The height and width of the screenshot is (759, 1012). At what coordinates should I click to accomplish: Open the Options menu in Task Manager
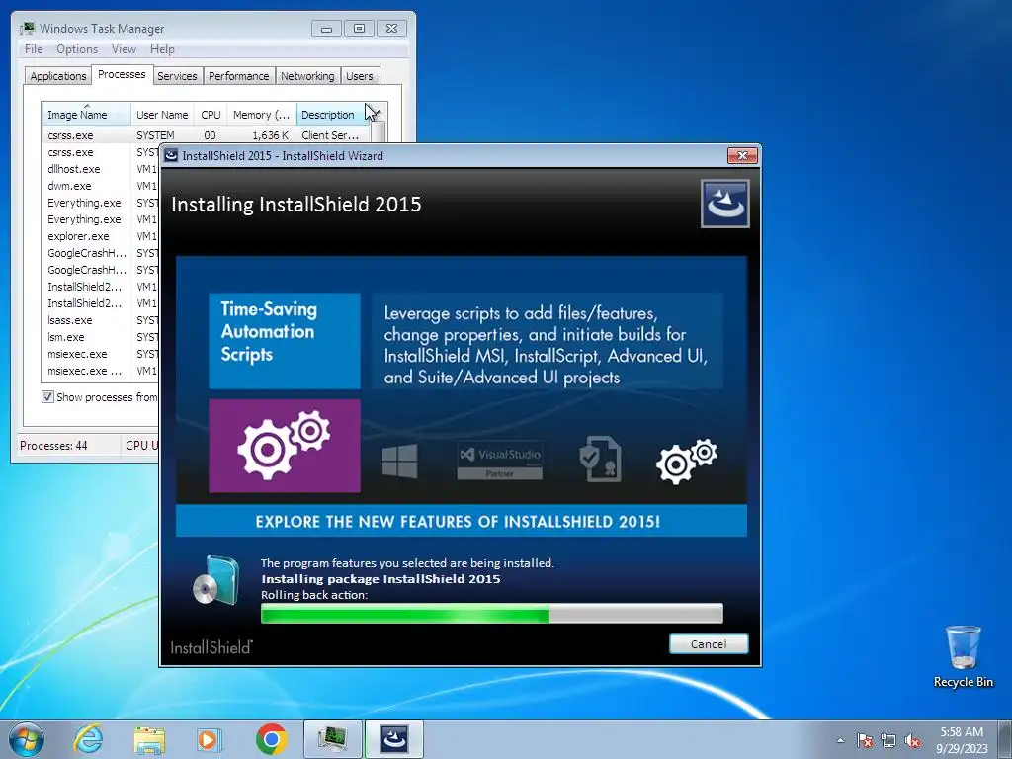[77, 49]
